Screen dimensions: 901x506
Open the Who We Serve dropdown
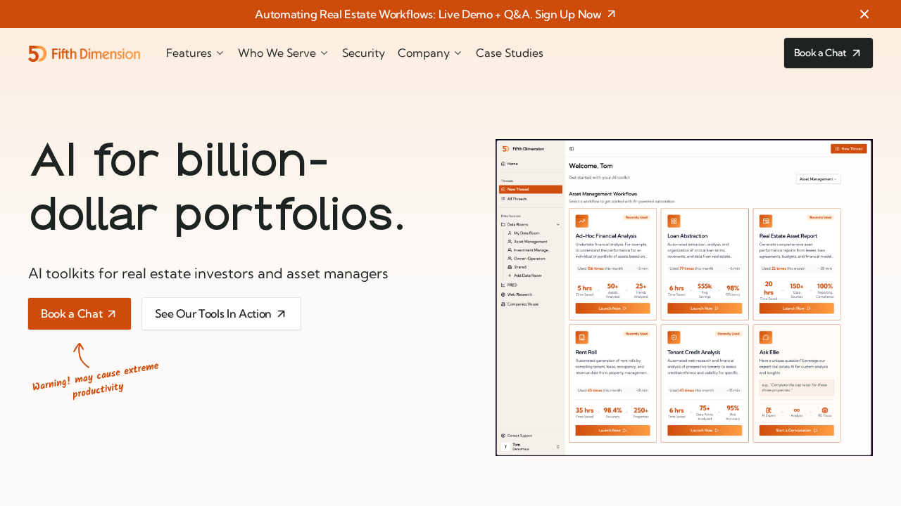pos(283,53)
